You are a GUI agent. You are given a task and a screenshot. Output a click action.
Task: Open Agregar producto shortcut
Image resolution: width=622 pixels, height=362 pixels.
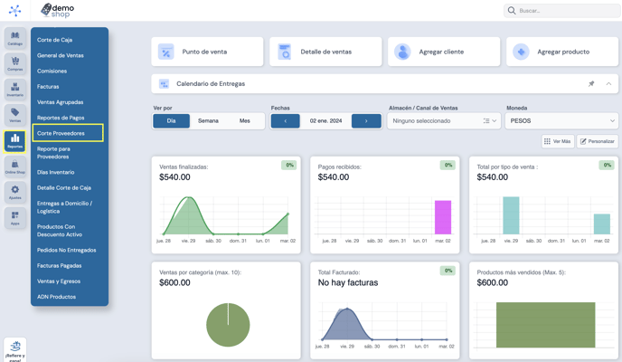pos(562,52)
